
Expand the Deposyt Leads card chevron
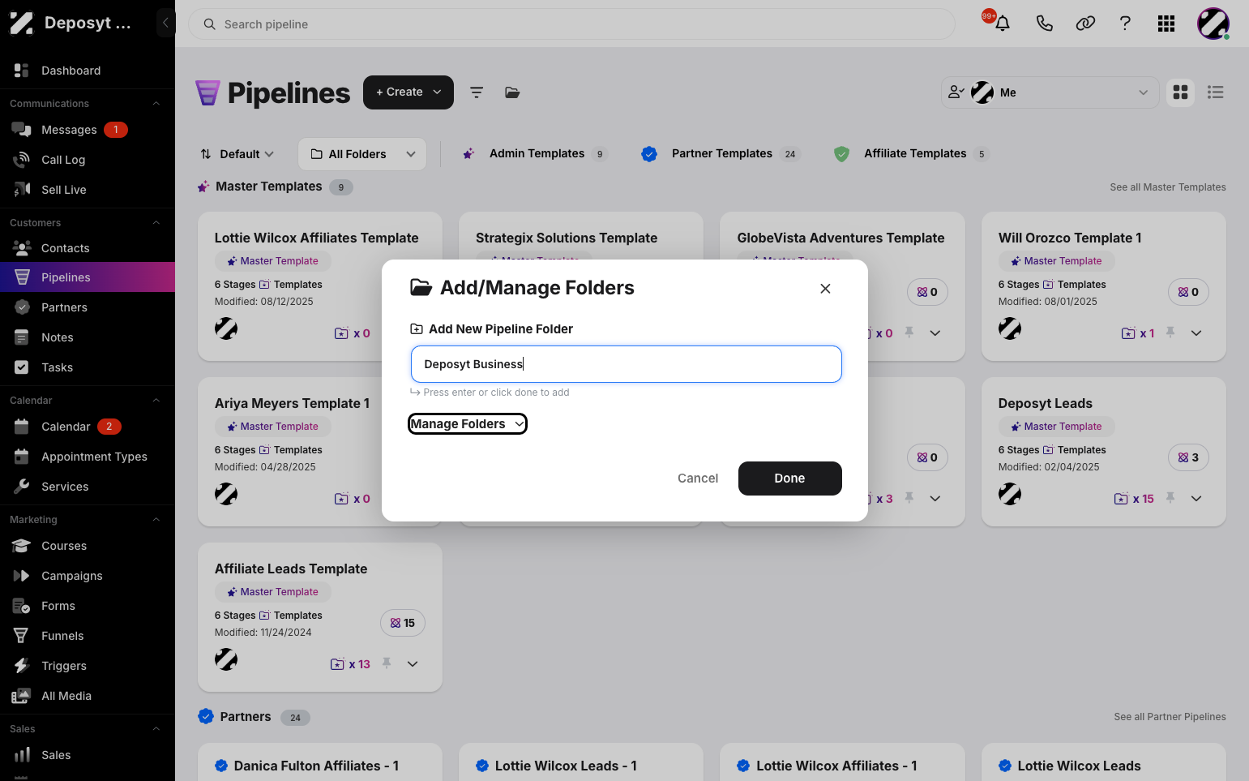click(1196, 499)
